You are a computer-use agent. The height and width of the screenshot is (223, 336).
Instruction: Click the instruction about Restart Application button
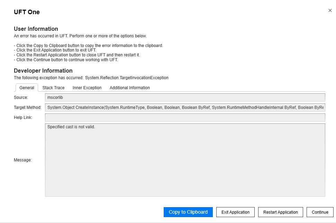(77, 55)
